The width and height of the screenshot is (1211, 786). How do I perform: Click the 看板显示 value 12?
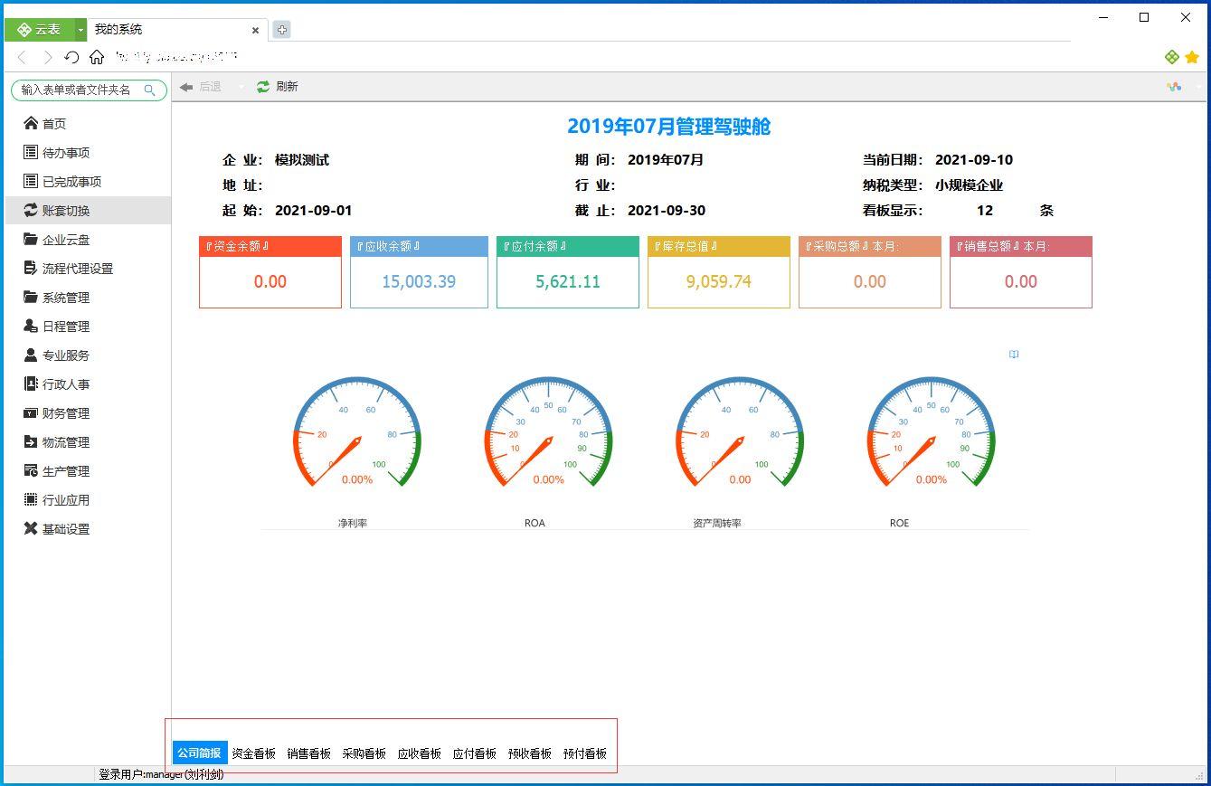coord(985,211)
